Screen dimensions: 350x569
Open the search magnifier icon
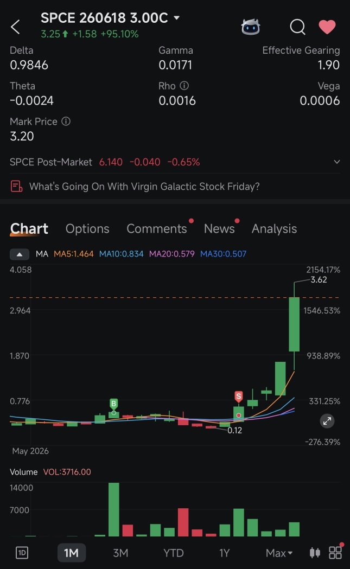tap(297, 27)
